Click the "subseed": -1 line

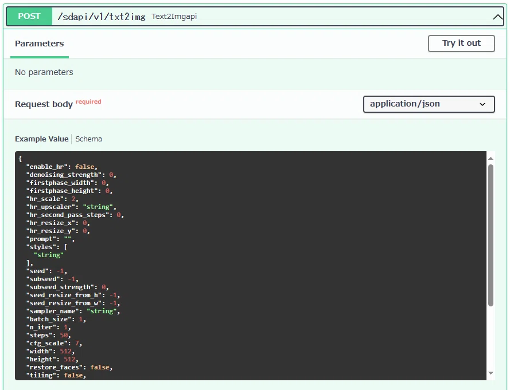pos(52,279)
